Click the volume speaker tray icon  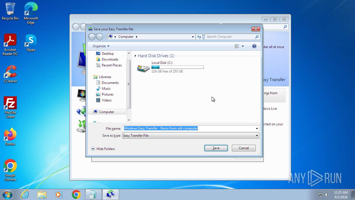tap(327, 195)
